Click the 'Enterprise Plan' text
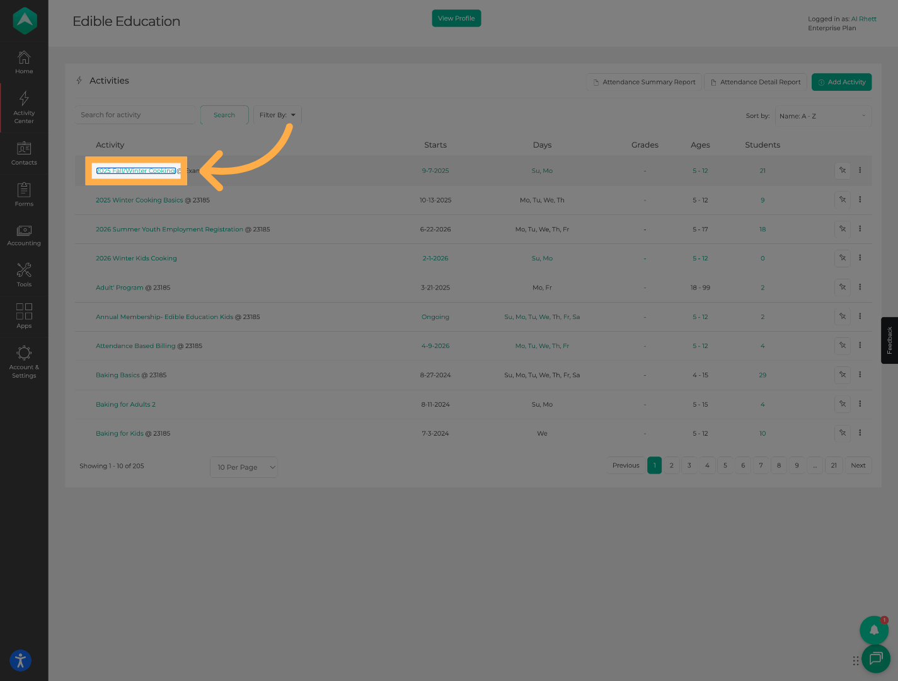 tap(832, 28)
